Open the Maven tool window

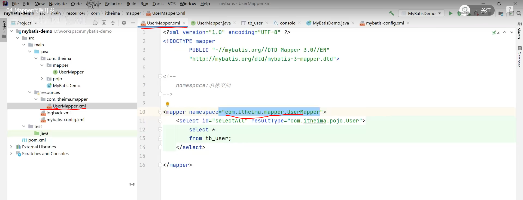(519, 30)
